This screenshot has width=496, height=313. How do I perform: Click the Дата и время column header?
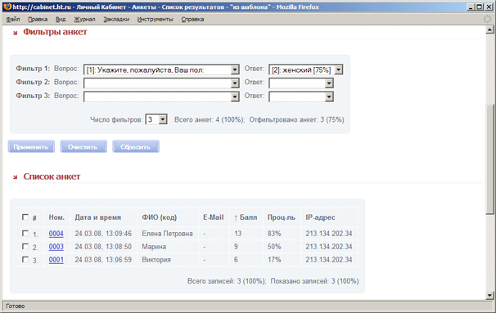[x=97, y=217]
